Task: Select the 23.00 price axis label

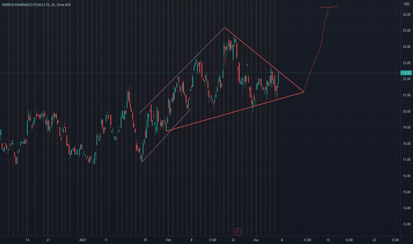Action: click(406, 63)
